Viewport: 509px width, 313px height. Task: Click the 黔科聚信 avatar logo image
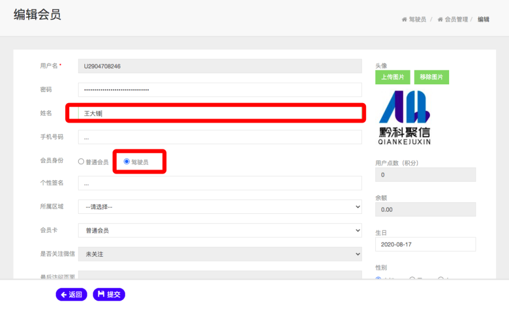(405, 117)
